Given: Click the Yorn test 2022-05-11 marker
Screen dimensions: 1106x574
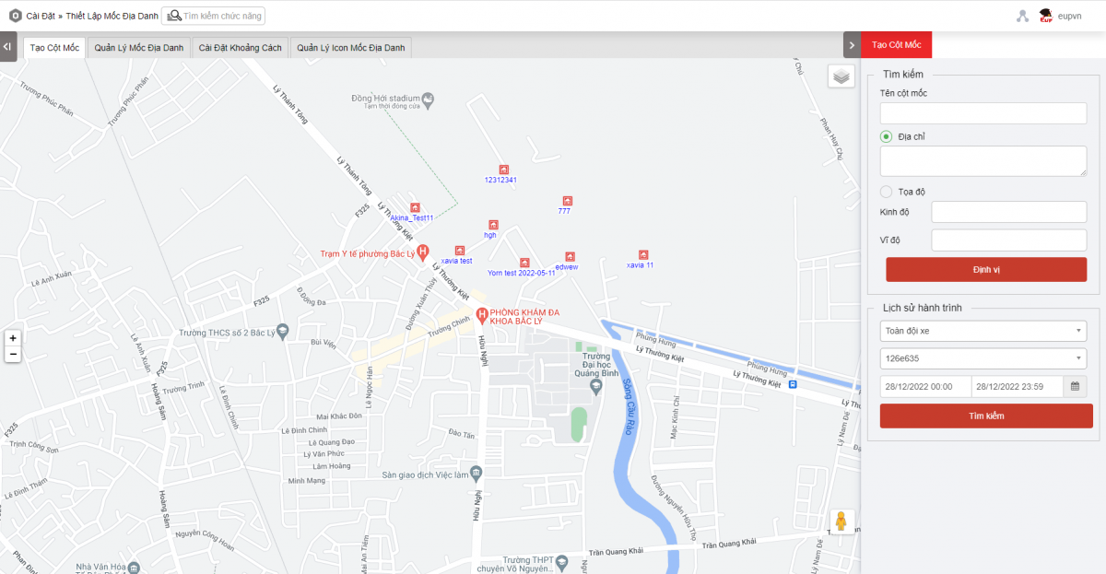Looking at the screenshot, I should click(x=524, y=263).
